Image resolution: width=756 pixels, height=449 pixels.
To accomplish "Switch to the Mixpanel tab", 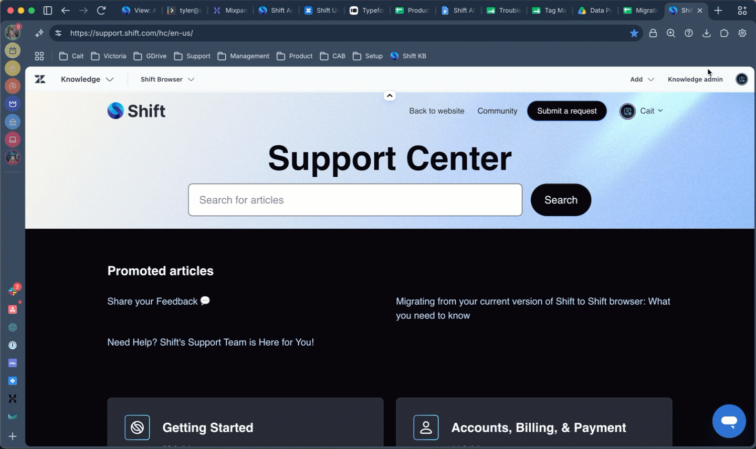I will coord(230,10).
